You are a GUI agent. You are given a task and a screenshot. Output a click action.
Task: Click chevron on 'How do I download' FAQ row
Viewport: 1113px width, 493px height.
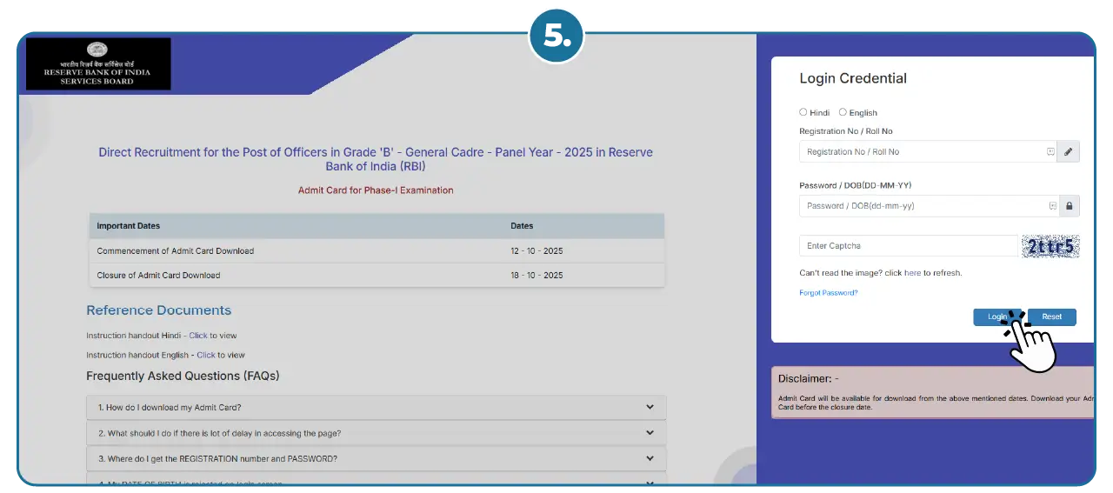650,407
